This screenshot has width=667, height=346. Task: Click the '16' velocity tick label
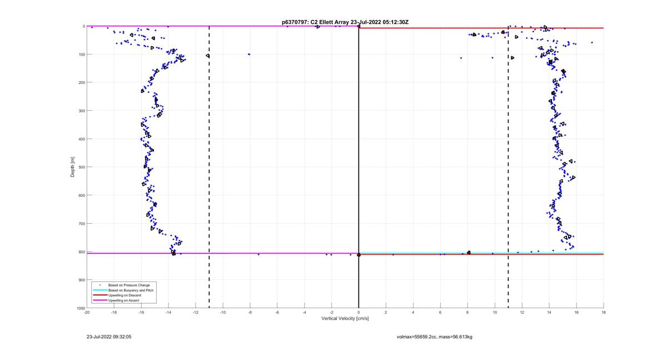[x=577, y=312]
